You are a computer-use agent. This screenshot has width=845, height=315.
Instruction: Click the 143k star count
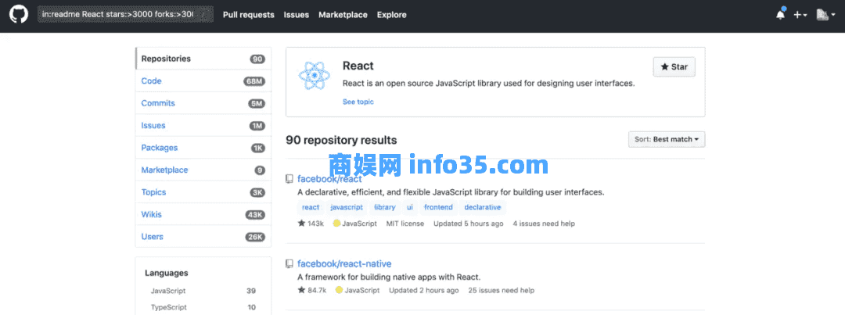point(311,224)
